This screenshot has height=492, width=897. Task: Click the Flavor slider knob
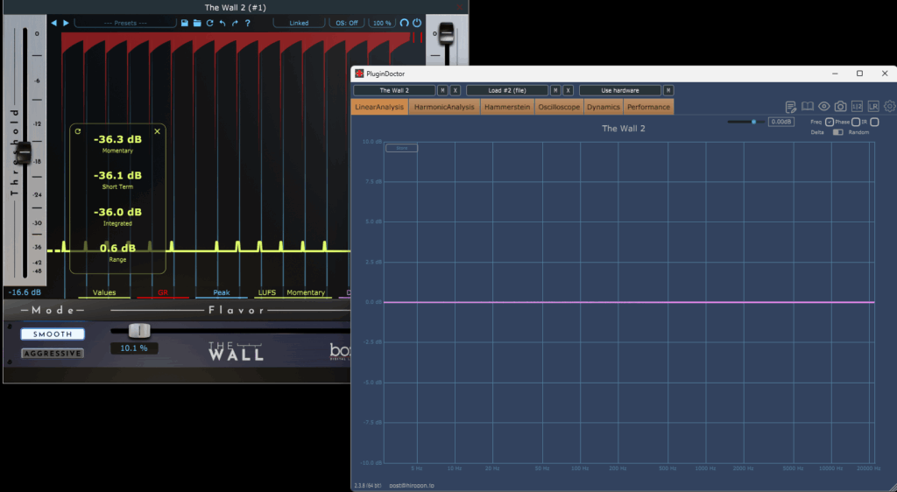click(139, 330)
